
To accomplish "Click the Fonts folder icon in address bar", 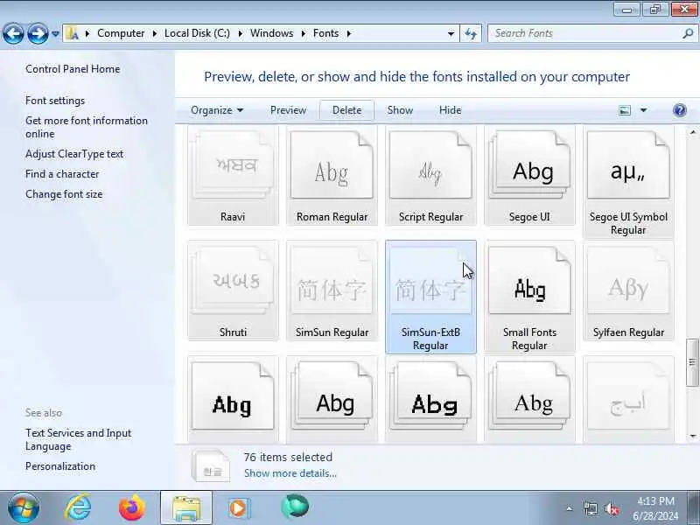I will (x=72, y=33).
